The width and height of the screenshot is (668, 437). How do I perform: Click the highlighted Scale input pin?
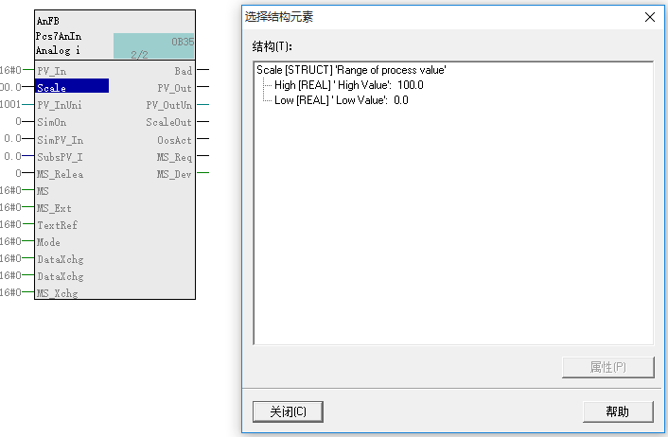click(x=71, y=87)
